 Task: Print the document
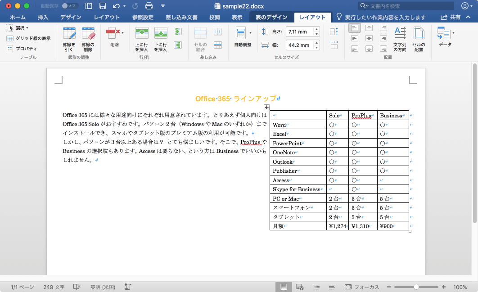pos(149,6)
